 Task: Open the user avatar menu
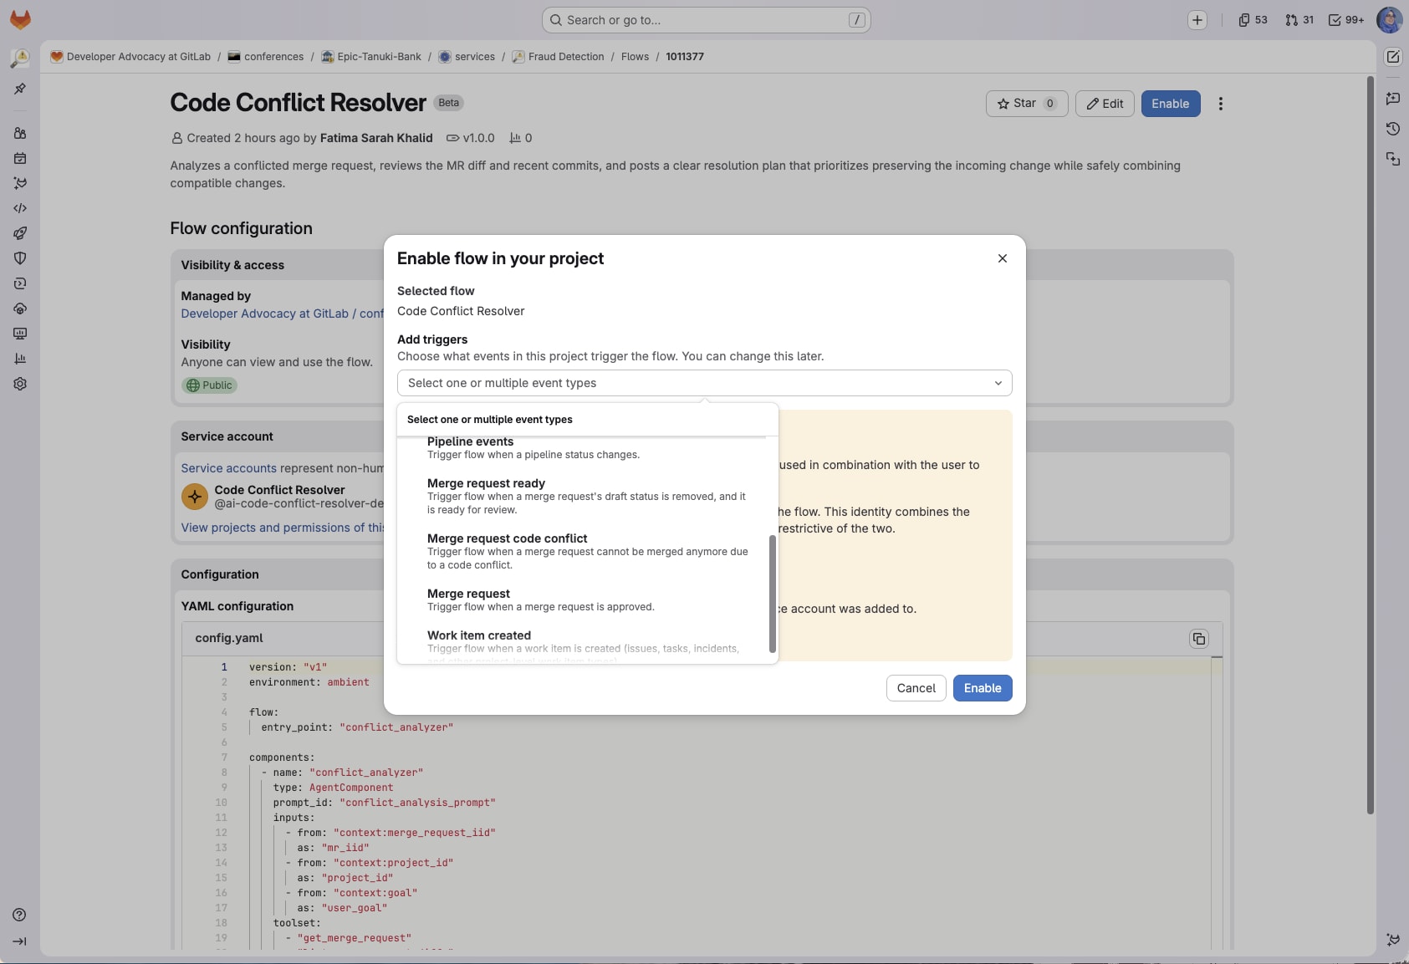pos(1389,20)
